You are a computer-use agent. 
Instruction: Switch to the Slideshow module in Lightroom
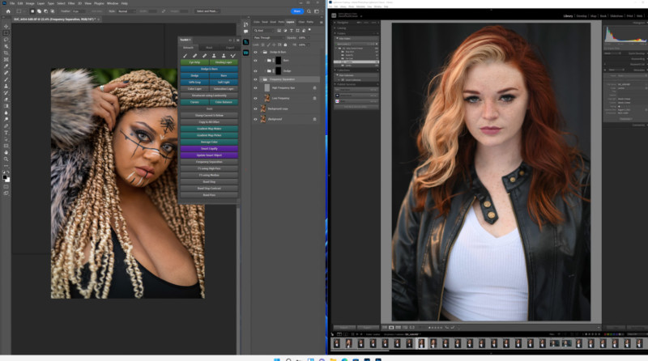(x=616, y=16)
